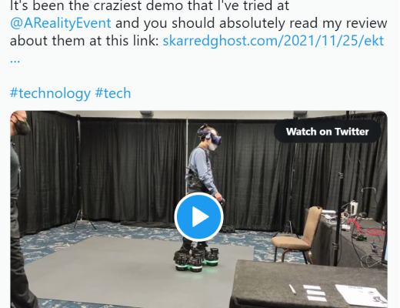Click the white papers on the black table

(x=360, y=295)
